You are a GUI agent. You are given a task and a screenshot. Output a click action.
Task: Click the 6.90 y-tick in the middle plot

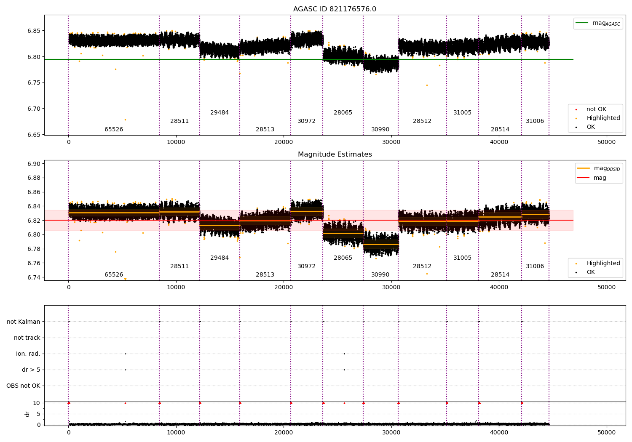[x=34, y=164]
